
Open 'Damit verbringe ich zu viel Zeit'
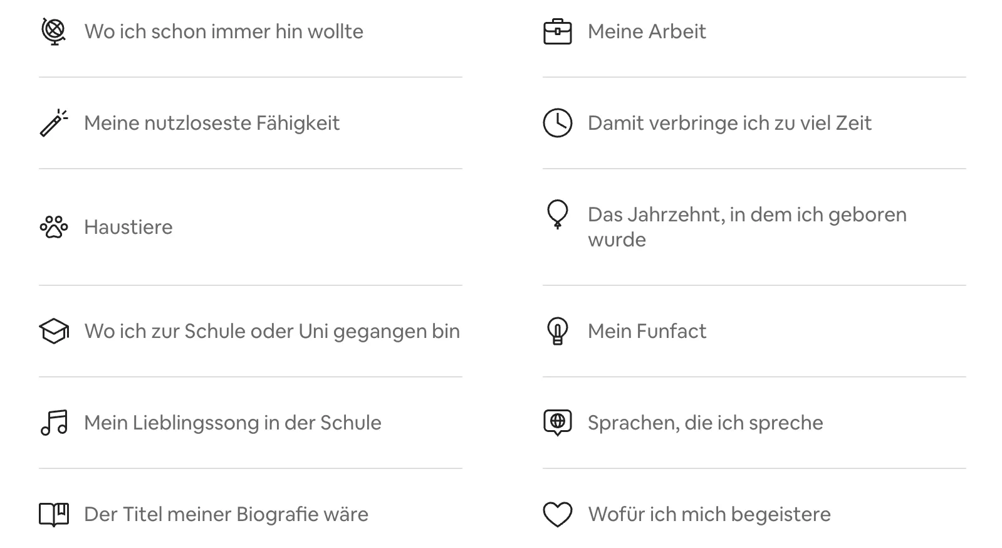click(729, 123)
